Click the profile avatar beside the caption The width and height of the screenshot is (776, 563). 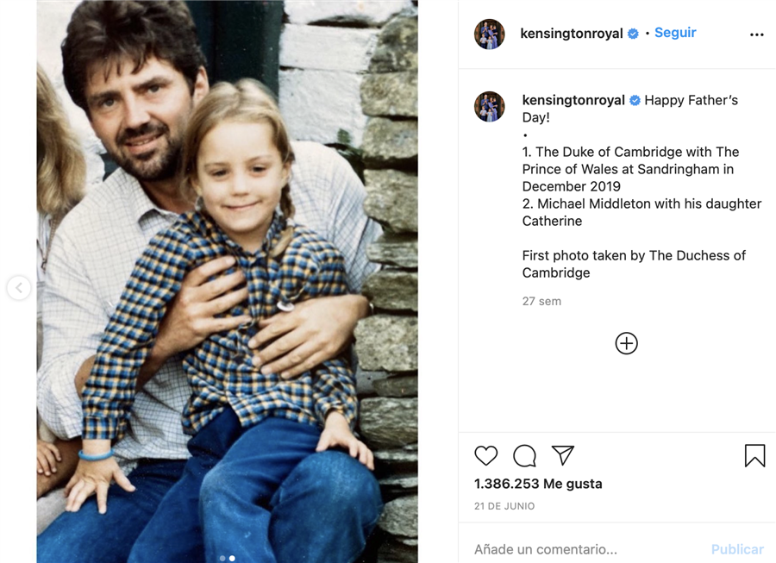(x=489, y=106)
